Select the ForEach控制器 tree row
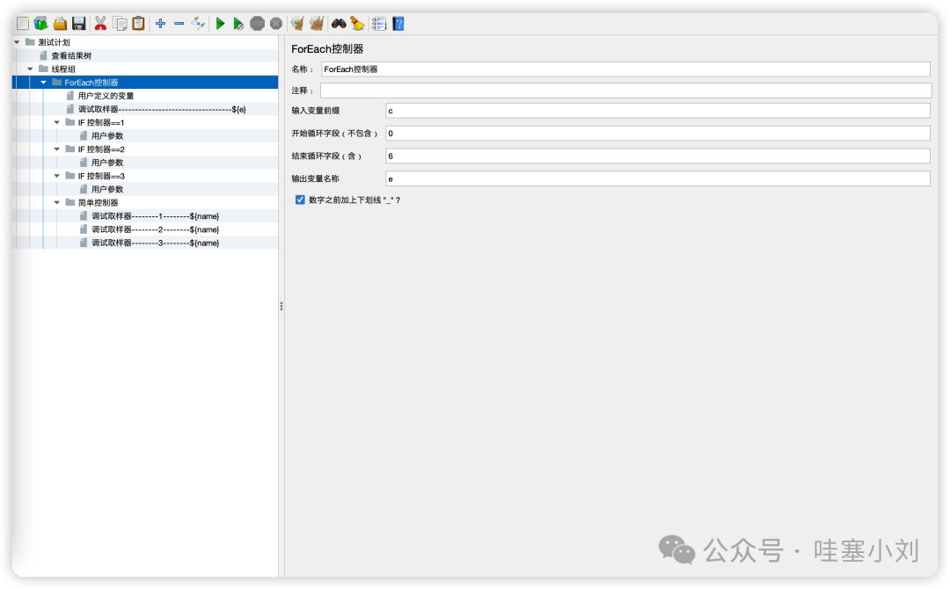This screenshot has height=589, width=950. [x=145, y=83]
